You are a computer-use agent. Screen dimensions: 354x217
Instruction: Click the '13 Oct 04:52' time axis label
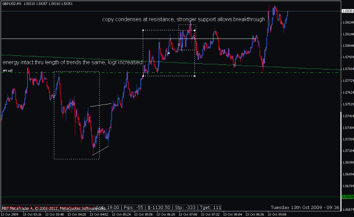pos(99,214)
